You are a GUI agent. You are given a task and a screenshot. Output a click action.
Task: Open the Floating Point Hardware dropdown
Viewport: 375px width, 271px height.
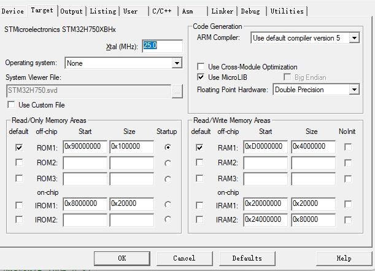point(354,90)
